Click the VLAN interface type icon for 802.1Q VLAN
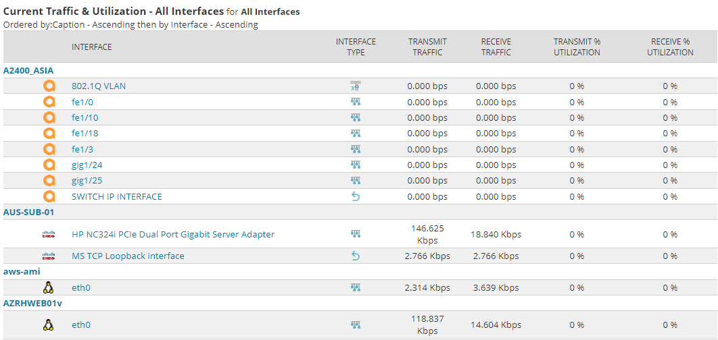The image size is (718, 340). tap(356, 86)
